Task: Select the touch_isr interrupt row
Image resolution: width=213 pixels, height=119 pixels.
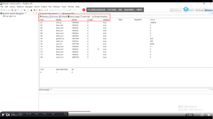Action: pyautogui.click(x=126, y=57)
